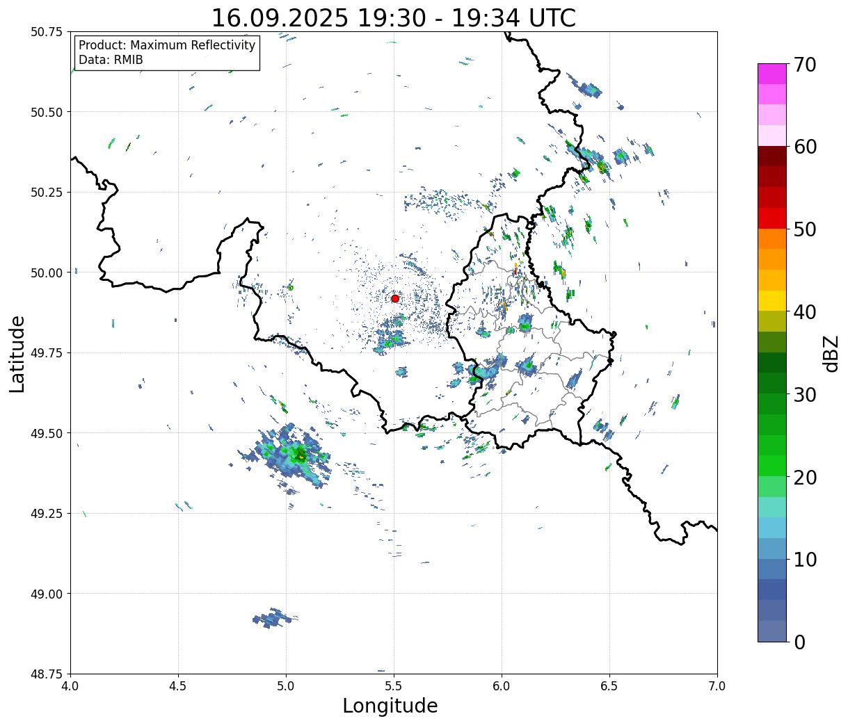This screenshot has height=723, width=848.
Task: Click the yellow 40 dBZ colorbar segment
Action: (772, 300)
